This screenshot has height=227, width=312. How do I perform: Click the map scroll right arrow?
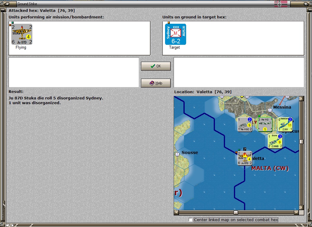tap(297, 212)
